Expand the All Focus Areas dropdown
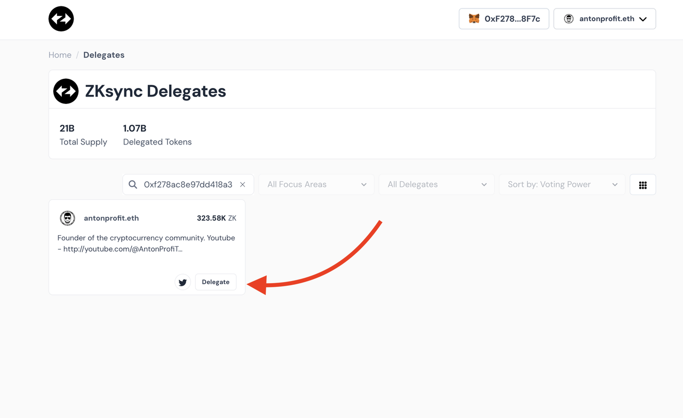 (317, 184)
